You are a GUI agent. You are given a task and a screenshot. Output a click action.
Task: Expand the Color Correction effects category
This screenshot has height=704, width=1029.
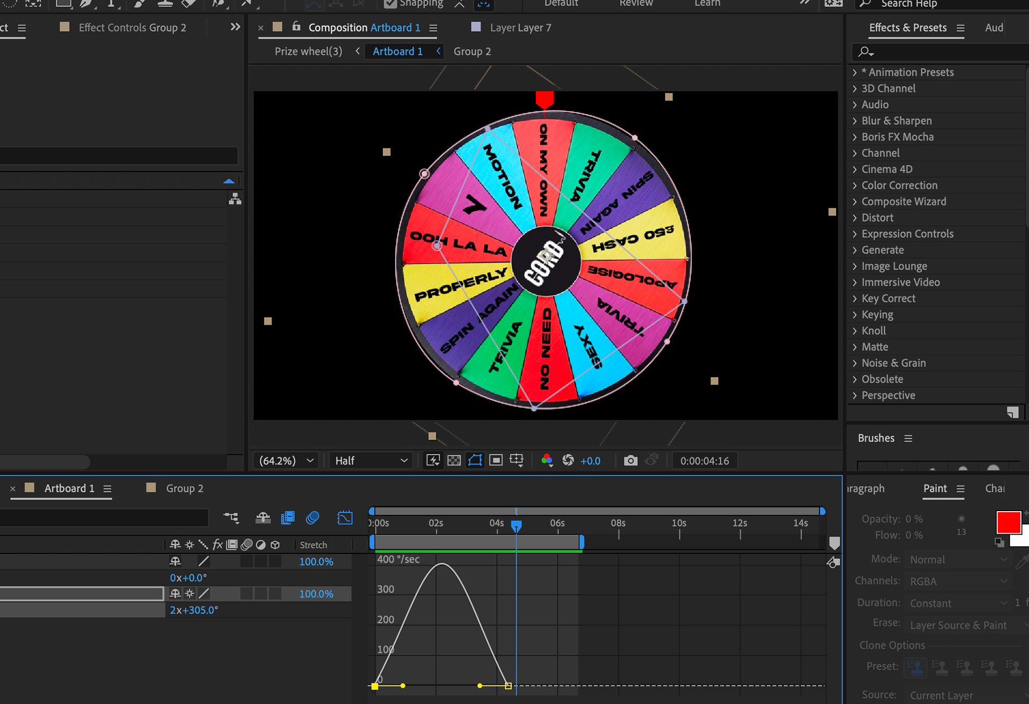tap(855, 185)
